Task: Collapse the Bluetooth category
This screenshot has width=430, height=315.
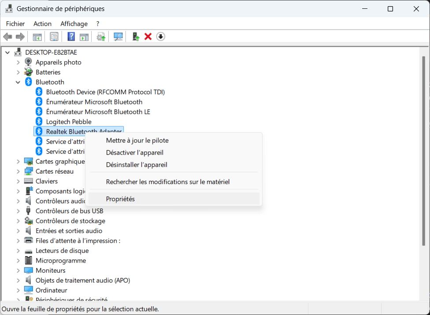Action: (18, 82)
